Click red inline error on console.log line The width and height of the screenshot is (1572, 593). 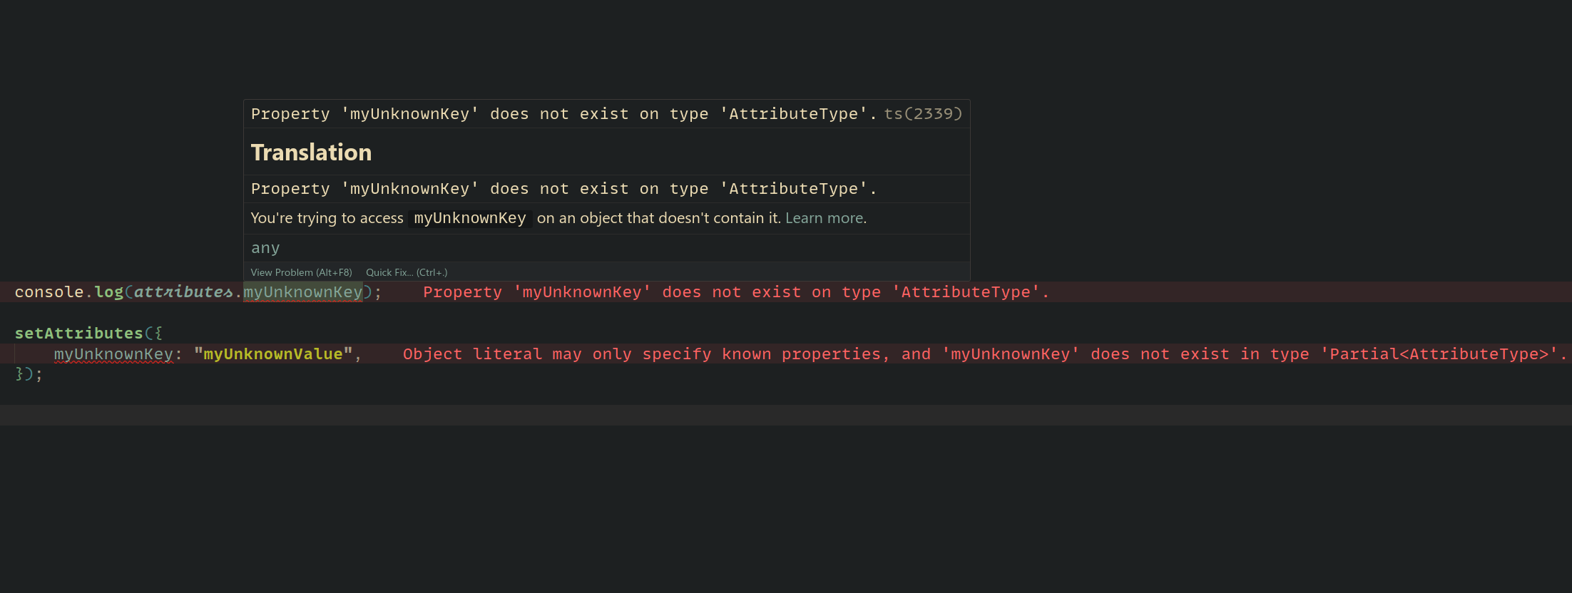pos(735,292)
